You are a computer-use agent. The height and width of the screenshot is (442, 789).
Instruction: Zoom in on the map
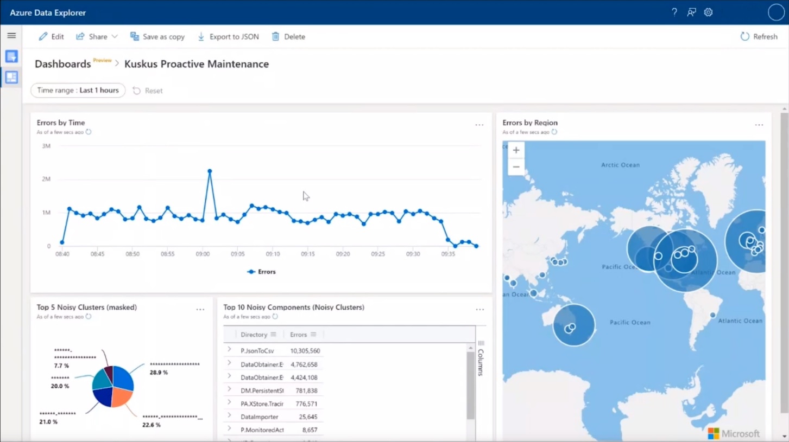click(x=516, y=150)
